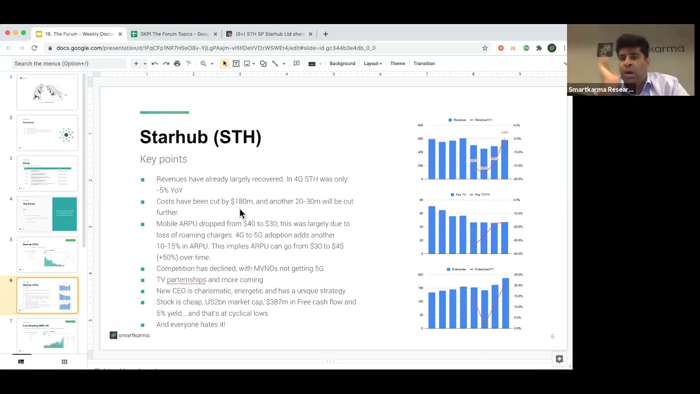Open the Layout dropdown
700x394 pixels.
coord(372,63)
